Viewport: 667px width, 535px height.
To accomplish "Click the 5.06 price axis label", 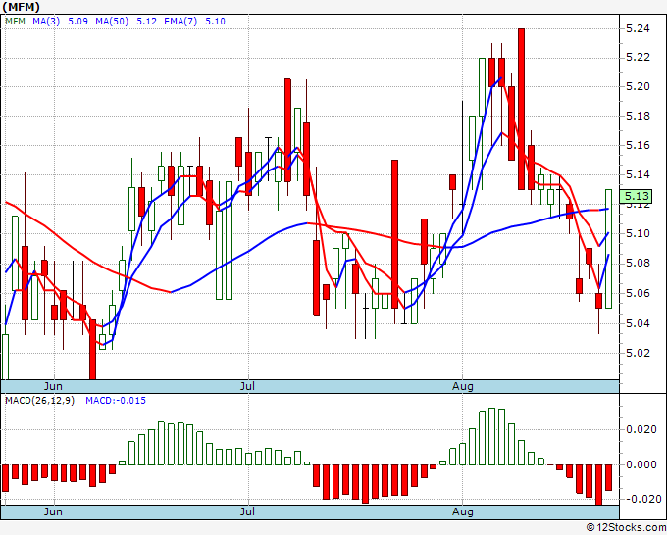I will click(639, 293).
